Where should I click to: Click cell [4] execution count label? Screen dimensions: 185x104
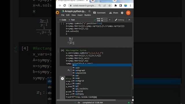[62, 50]
